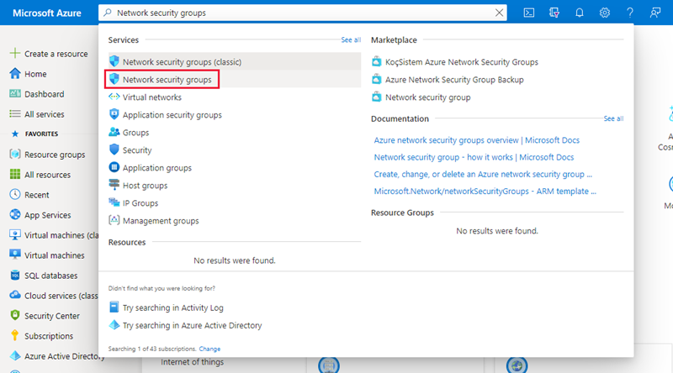Open Microsoft.Network/networkSecurityGroups ARM template doc

[485, 192]
